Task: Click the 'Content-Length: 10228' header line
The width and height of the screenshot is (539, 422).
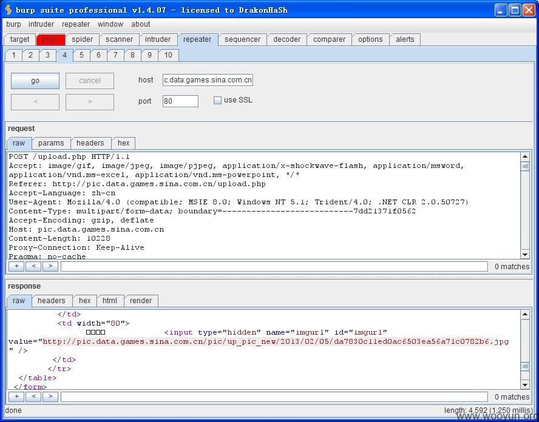Action: coord(59,238)
